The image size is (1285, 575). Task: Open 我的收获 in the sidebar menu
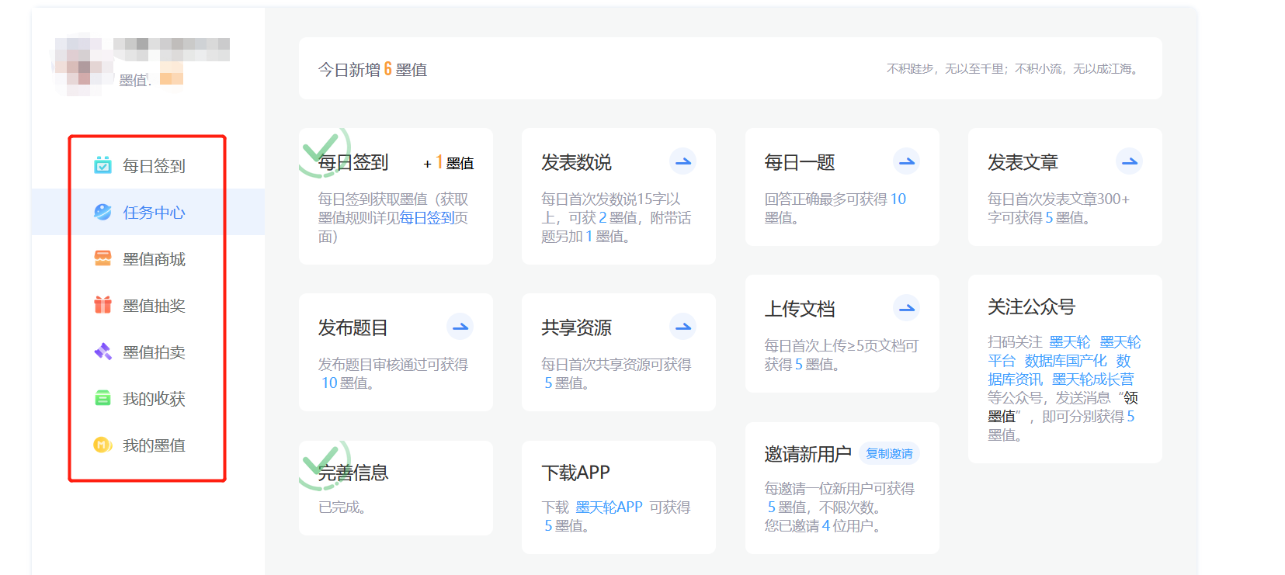click(148, 398)
